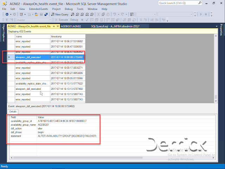Viewport: 225px width, 169px height.
Task: Click the Redo arrow icon
Action: point(122,14)
